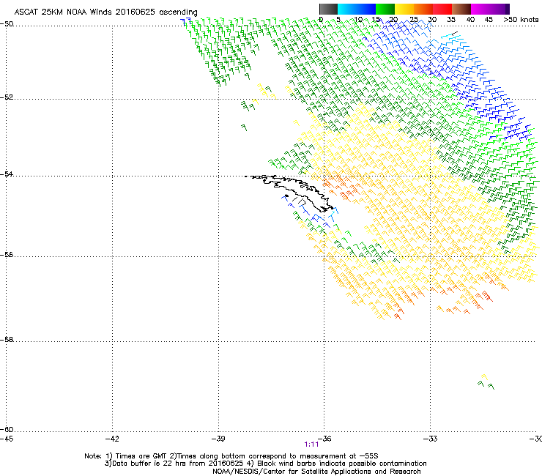The height and width of the screenshot is (476, 542).
Task: Pick the yellow 20–25 knots color segment
Action: tap(404, 9)
